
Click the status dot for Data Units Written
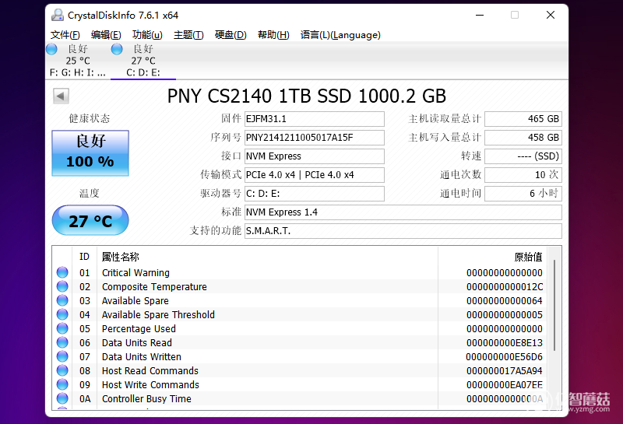coord(62,356)
